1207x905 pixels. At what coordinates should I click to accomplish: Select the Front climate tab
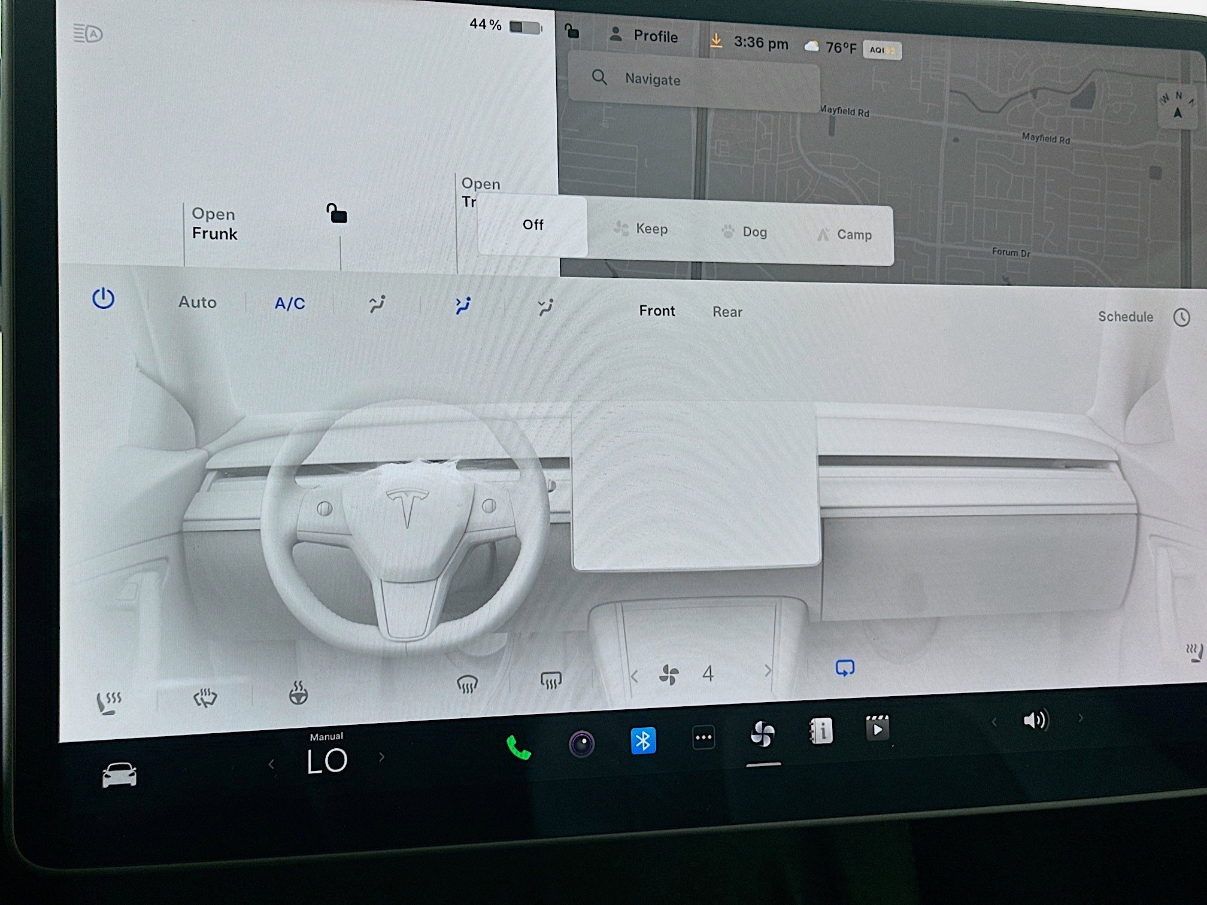pyautogui.click(x=657, y=311)
